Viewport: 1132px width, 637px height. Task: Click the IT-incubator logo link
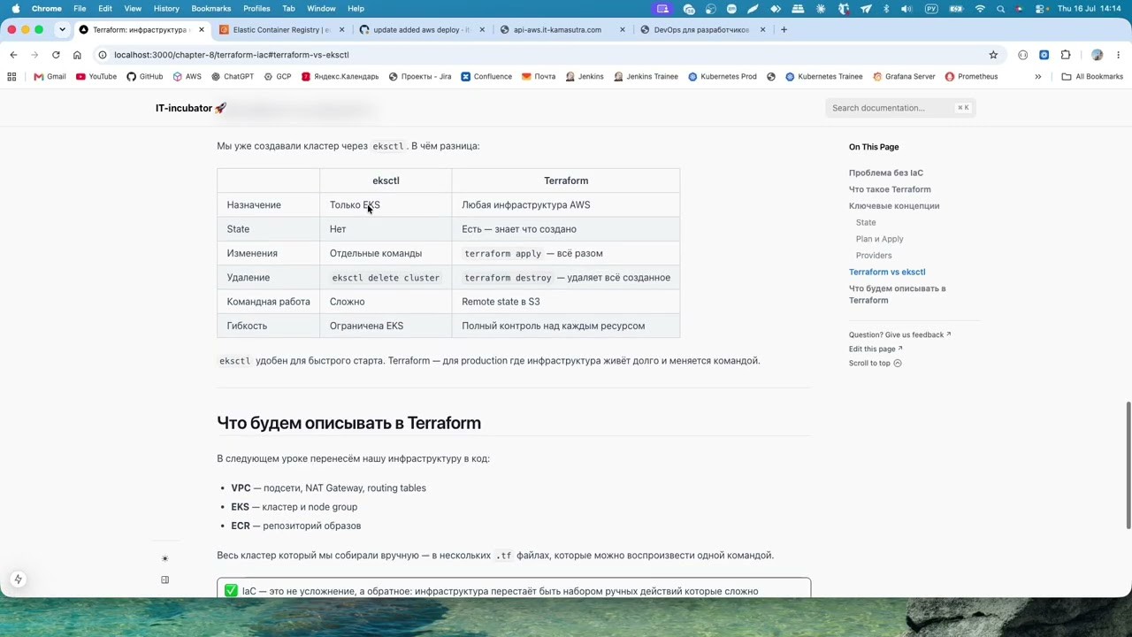coord(191,108)
